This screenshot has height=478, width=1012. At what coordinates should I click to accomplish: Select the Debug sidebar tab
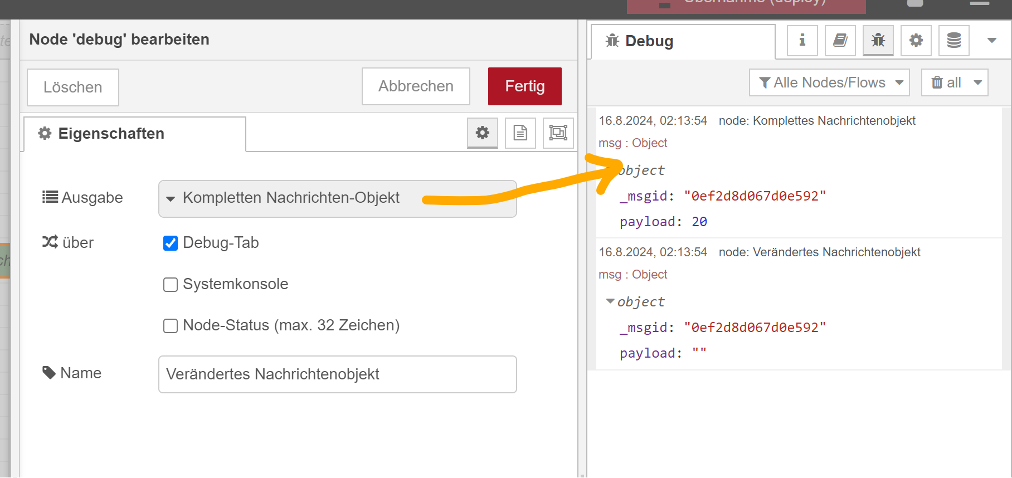point(683,41)
